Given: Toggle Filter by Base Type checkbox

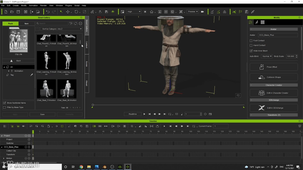Looking at the screenshot, I should point(4,107).
